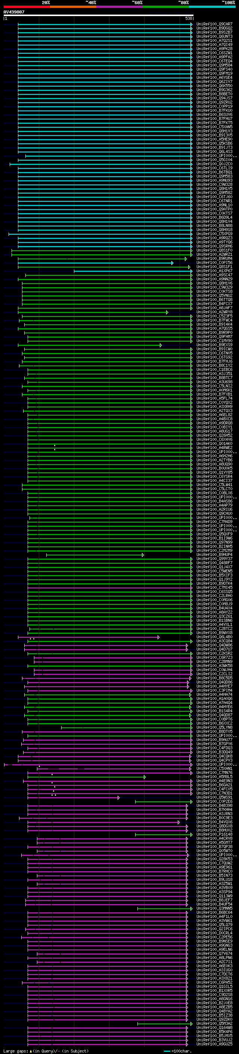Click the purple alignment bar for UniRef100_Q6L4B0
The height and width of the screenshot is (1054, 239).
[89, 637]
